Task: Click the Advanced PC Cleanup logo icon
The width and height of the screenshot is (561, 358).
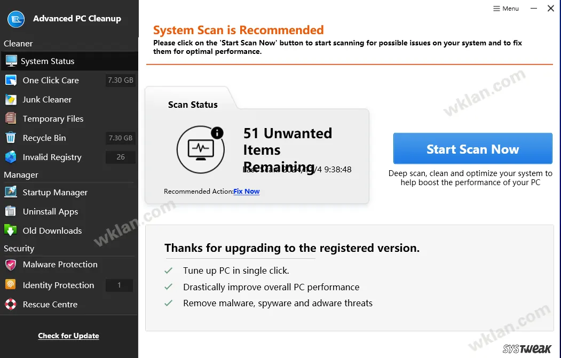Action: tap(16, 19)
